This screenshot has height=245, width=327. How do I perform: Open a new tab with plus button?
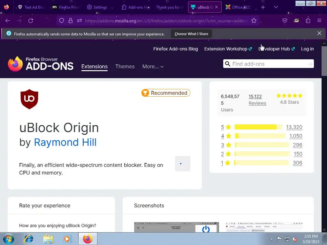263,7
